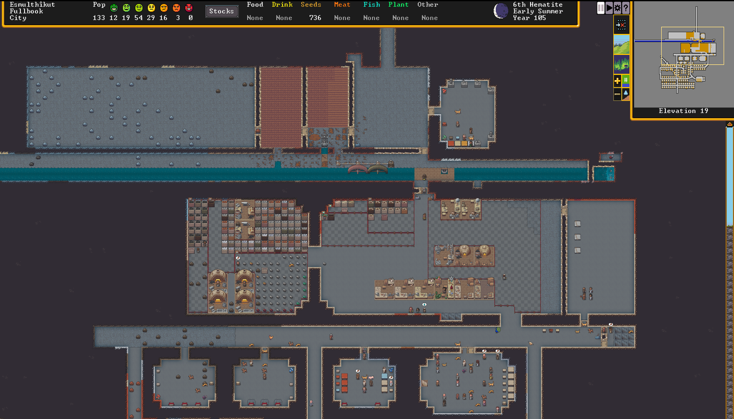Click the yellow plus elevation icon

(617, 81)
